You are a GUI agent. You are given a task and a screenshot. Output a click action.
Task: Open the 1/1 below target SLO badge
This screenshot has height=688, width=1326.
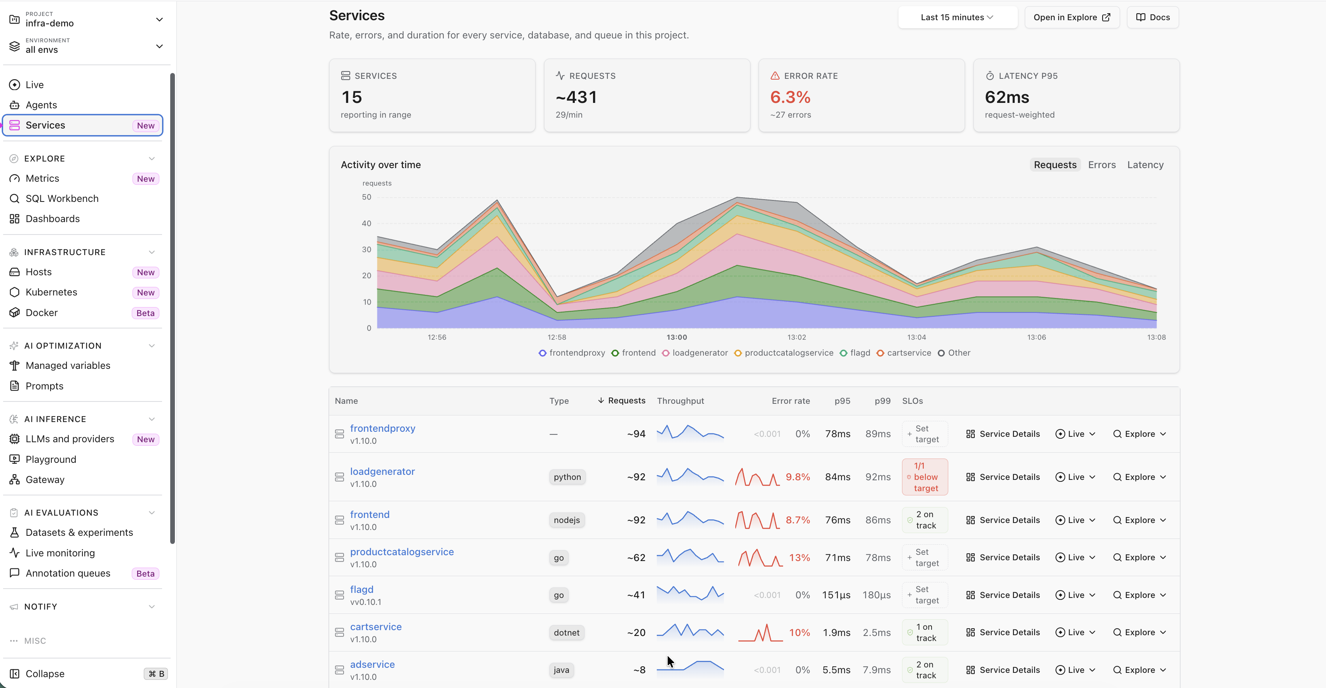pyautogui.click(x=925, y=477)
